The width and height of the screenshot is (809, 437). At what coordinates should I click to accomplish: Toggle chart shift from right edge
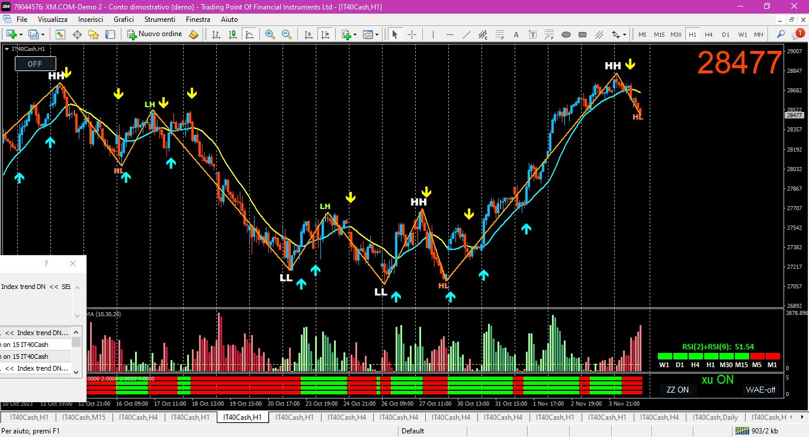(325, 34)
